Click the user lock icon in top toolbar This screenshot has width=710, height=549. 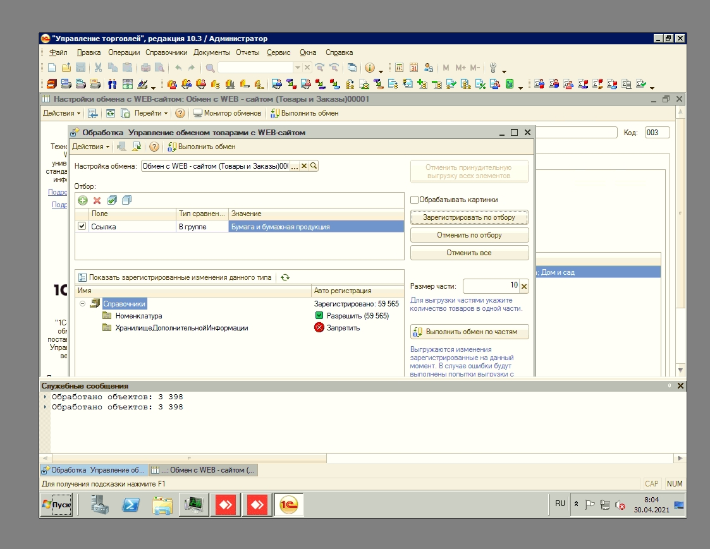click(x=429, y=68)
